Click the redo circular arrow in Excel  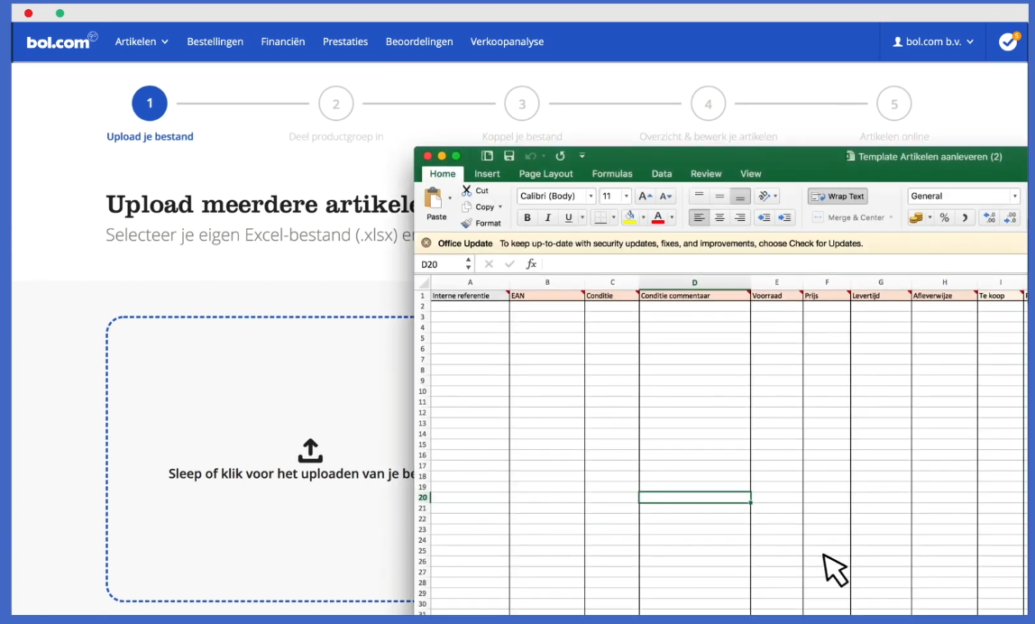coord(560,156)
